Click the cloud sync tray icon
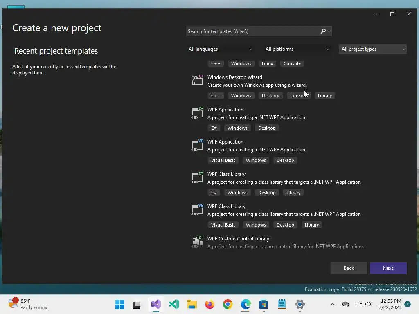The width and height of the screenshot is (419, 314). (346, 304)
